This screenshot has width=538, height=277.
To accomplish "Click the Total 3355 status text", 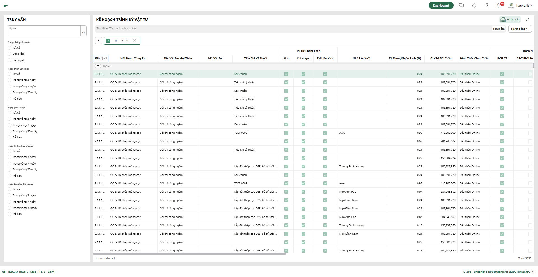I will (x=525, y=258).
